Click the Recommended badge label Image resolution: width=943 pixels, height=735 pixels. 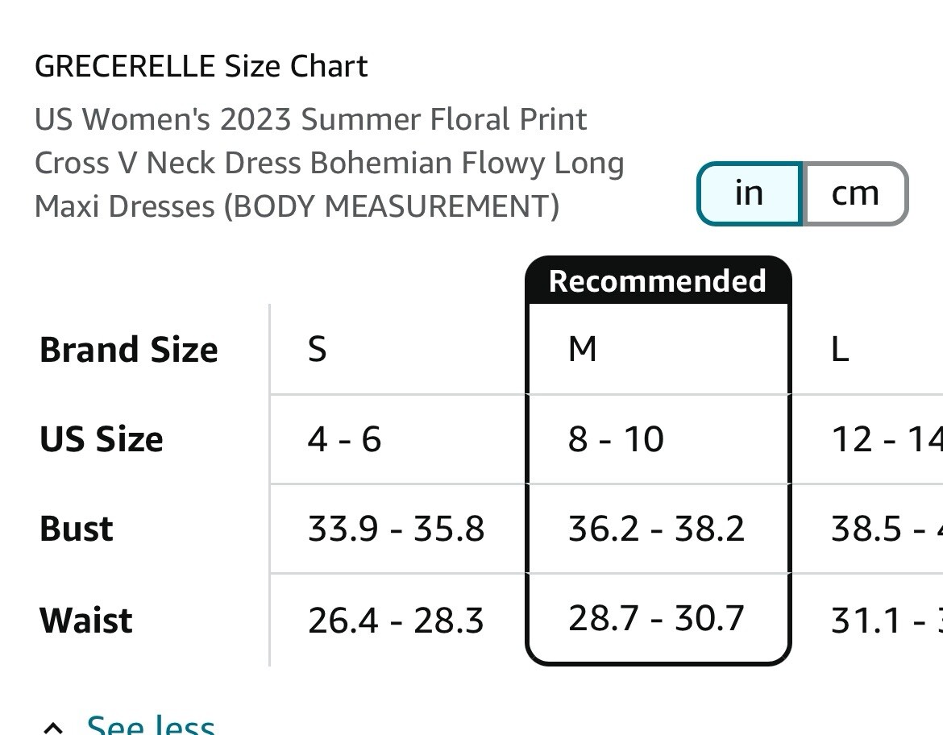(658, 281)
